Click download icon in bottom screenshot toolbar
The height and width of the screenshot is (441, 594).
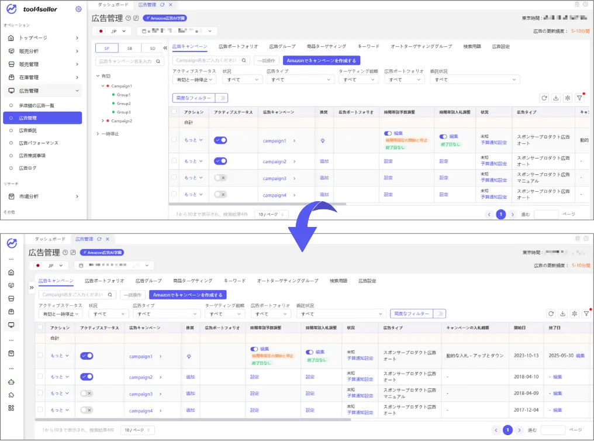point(562,313)
